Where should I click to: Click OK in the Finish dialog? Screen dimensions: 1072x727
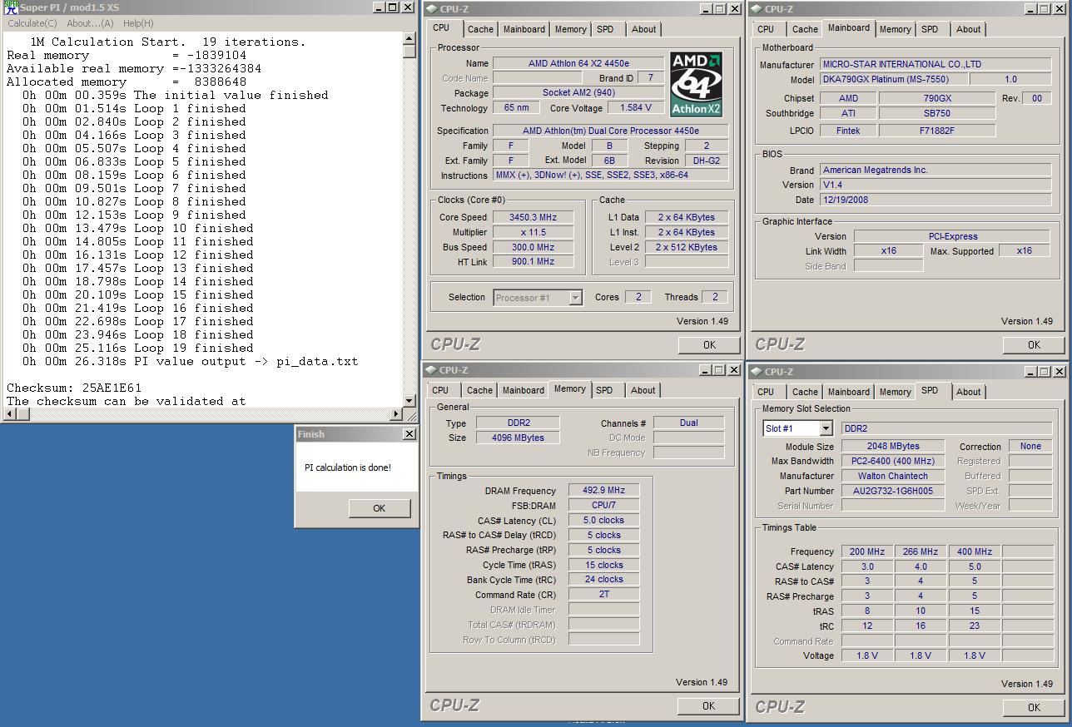click(379, 508)
